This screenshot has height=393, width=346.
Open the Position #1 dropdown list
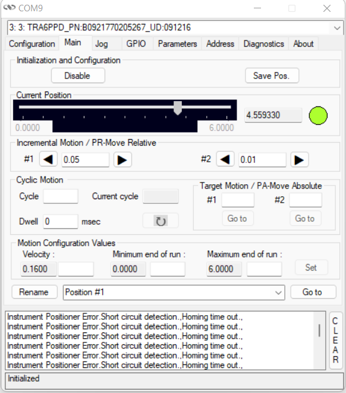278,293
